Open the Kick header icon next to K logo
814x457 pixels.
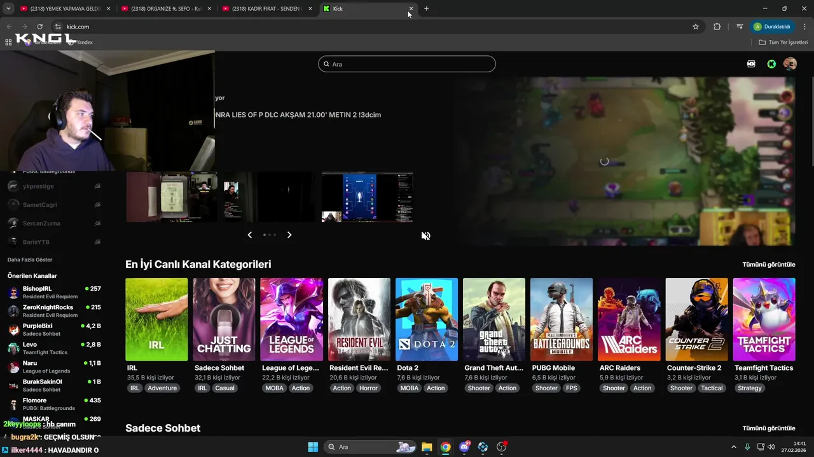(751, 64)
